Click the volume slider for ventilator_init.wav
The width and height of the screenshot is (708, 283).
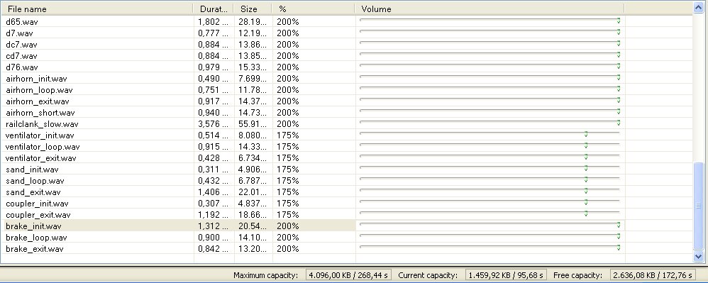pyautogui.click(x=489, y=133)
